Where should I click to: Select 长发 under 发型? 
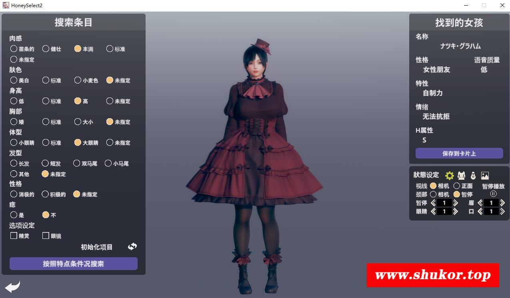pos(14,163)
